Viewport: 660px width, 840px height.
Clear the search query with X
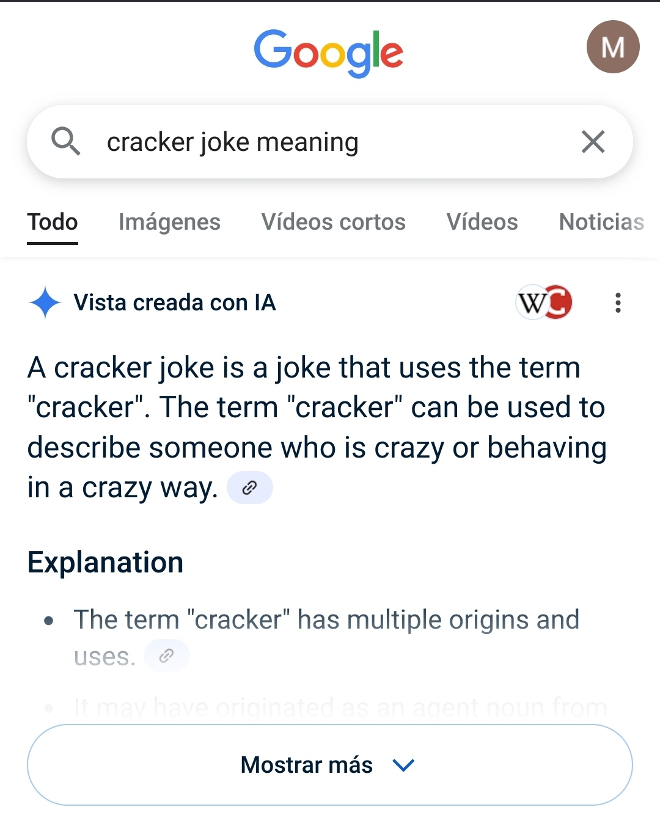click(592, 142)
